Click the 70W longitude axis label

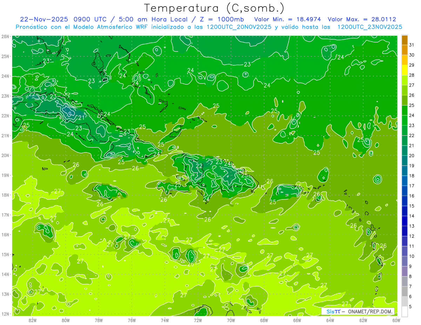pyautogui.click(x=231, y=320)
